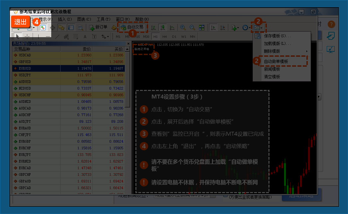Toggle chart shift icon
The width and height of the screenshot is (348, 214).
click(x=223, y=28)
